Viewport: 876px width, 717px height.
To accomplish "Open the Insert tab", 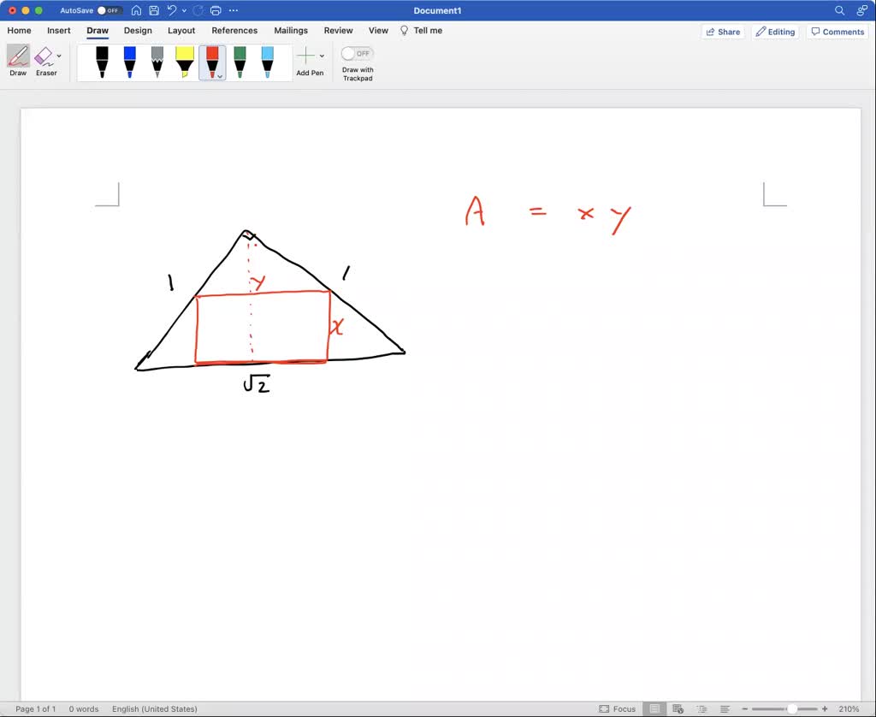I will tap(59, 31).
